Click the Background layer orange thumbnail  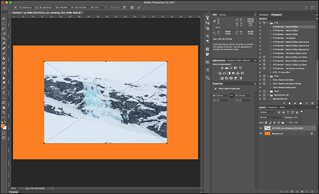267,134
